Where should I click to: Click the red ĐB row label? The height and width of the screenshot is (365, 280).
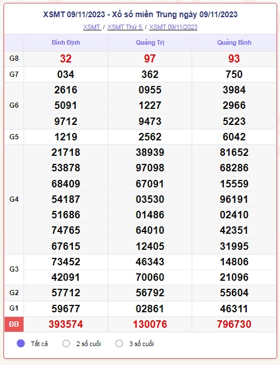click(x=14, y=324)
